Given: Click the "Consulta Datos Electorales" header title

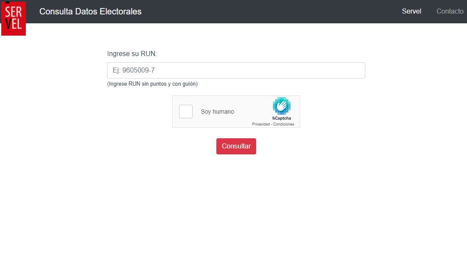Looking at the screenshot, I should coord(90,11).
